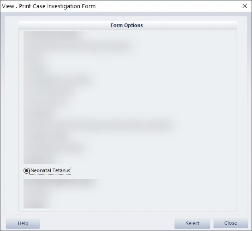Image resolution: width=252 pixels, height=231 pixels.
Task: Exit the form options via Close
Action: (231, 223)
